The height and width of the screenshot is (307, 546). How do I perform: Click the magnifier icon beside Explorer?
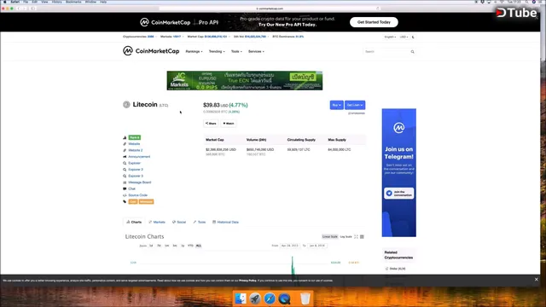(x=125, y=163)
